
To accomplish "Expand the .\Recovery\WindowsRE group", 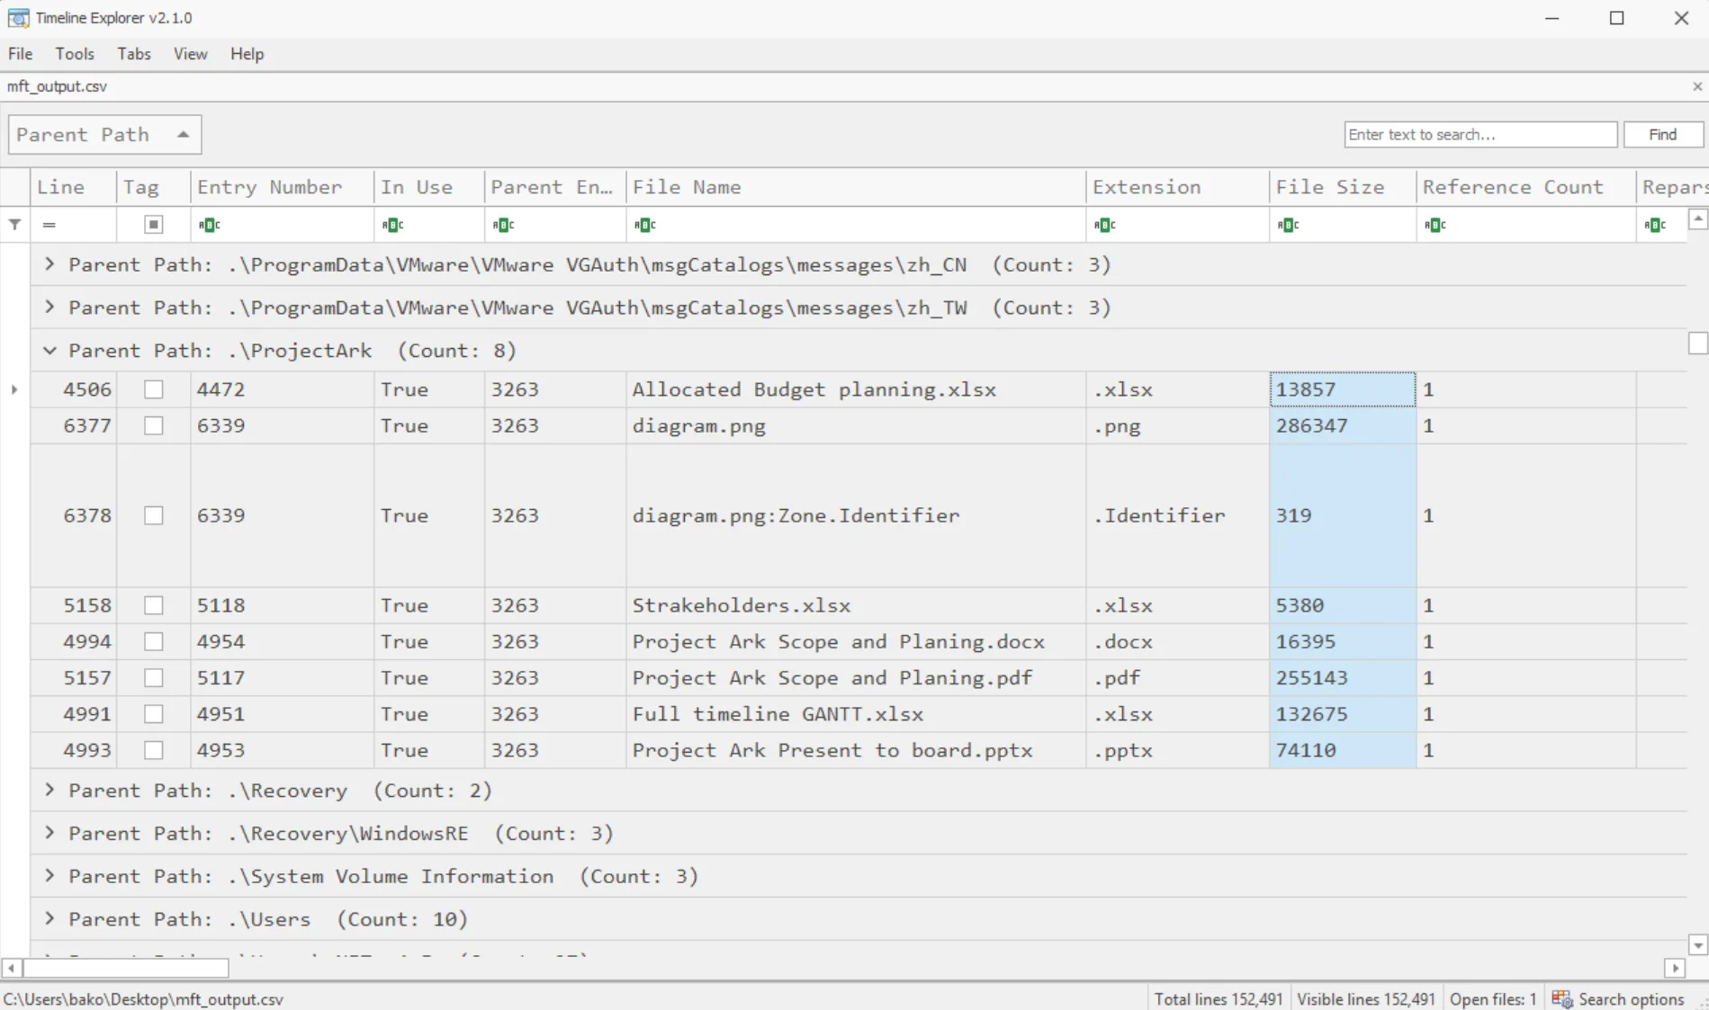I will (x=49, y=834).
